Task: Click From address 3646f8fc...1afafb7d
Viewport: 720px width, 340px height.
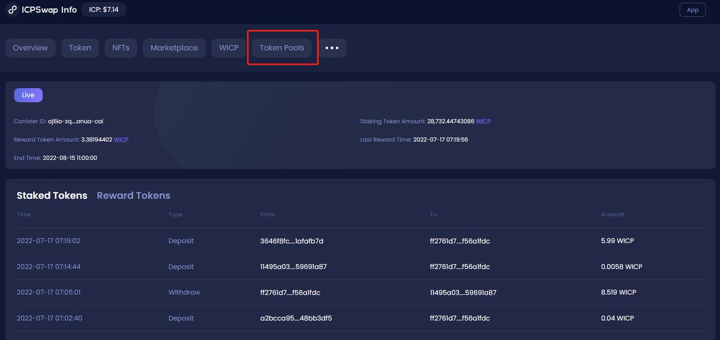Action: tap(292, 241)
